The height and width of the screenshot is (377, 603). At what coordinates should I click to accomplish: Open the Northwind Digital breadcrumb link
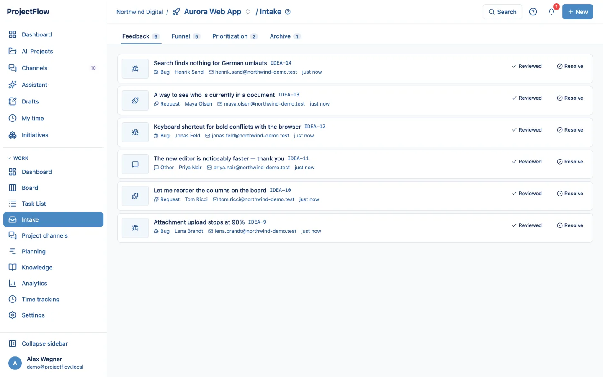140,12
